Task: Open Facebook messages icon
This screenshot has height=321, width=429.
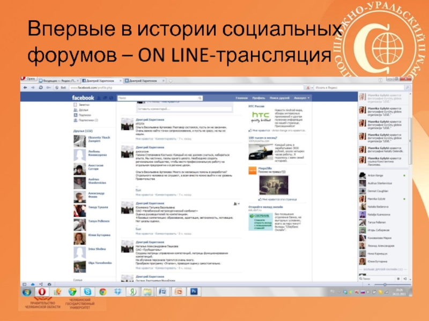Action: (105, 98)
